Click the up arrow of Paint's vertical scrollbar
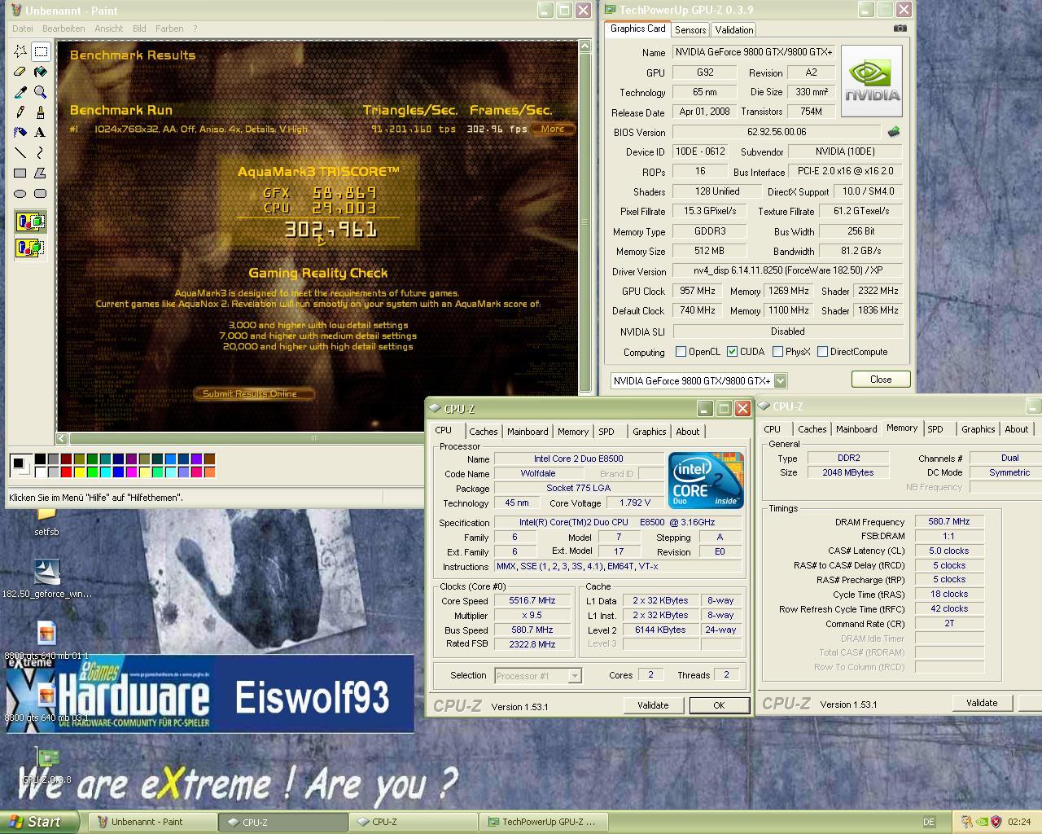 point(584,47)
